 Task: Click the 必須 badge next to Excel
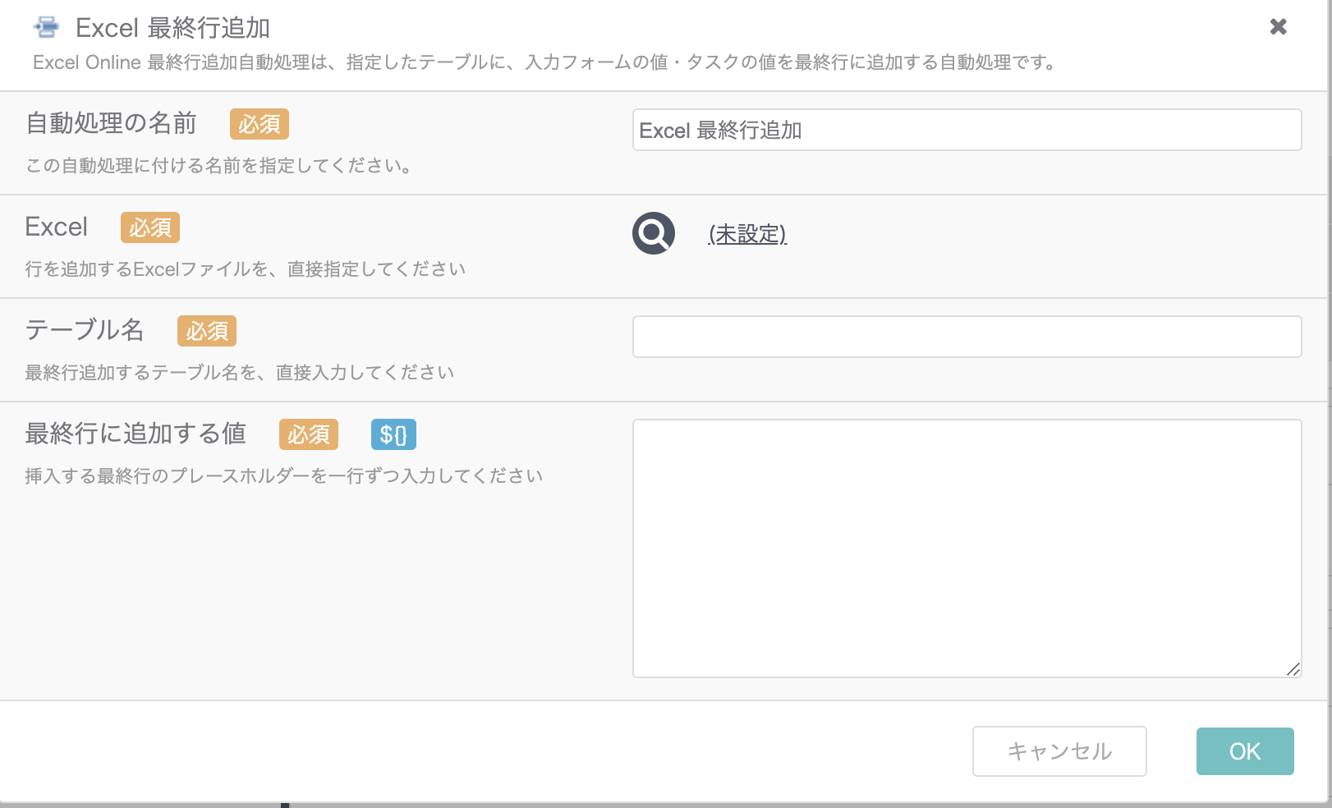coord(150,227)
